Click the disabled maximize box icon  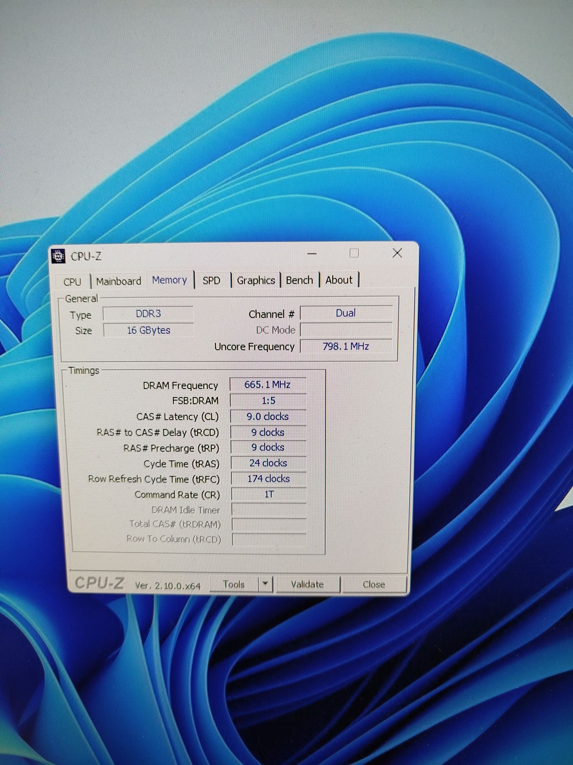point(354,253)
